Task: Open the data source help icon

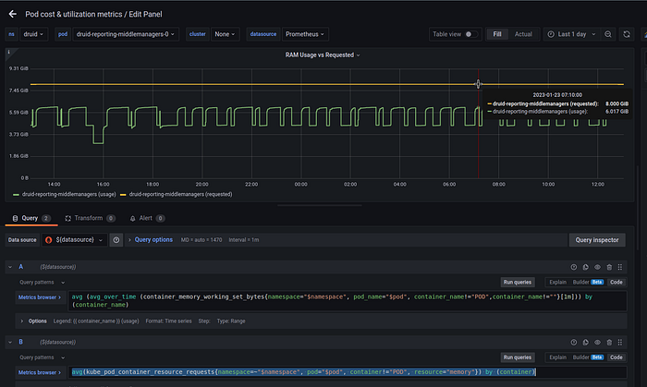Action: [x=116, y=240]
